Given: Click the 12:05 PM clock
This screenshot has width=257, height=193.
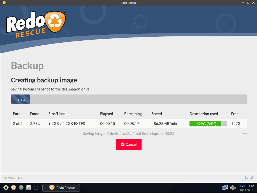Looking at the screenshot, I should [247, 186].
